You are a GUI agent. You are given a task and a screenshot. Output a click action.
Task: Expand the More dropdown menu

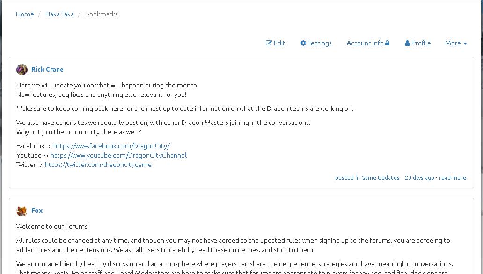(456, 43)
